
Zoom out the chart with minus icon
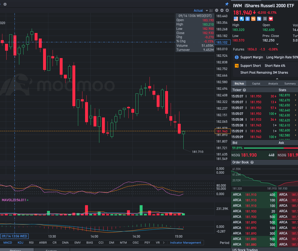click(222, 11)
